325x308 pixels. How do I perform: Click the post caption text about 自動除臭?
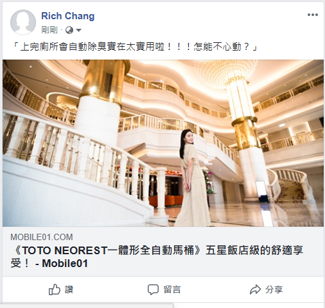[x=134, y=47]
